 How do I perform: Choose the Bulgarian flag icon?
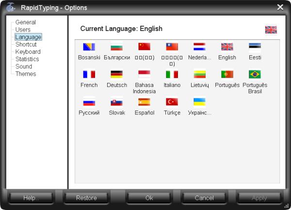[x=117, y=47]
